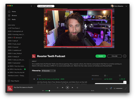Open Home in the sidebar

(x=14, y=12)
